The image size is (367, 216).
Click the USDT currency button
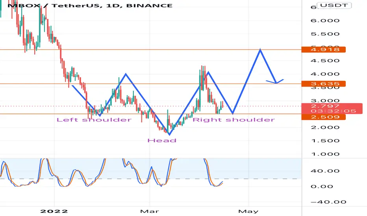point(334,5)
